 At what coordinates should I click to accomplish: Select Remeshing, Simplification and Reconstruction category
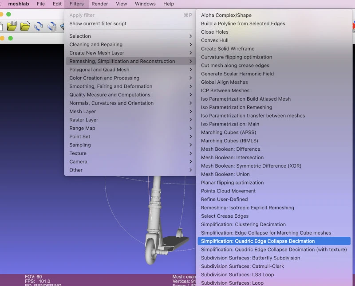[130, 61]
